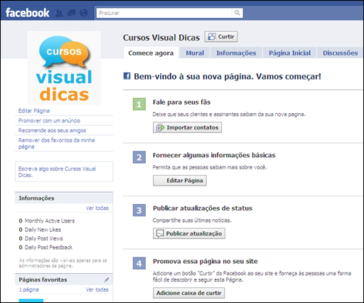
Task: Click the Editar Página button in step 2
Action: 180,181
